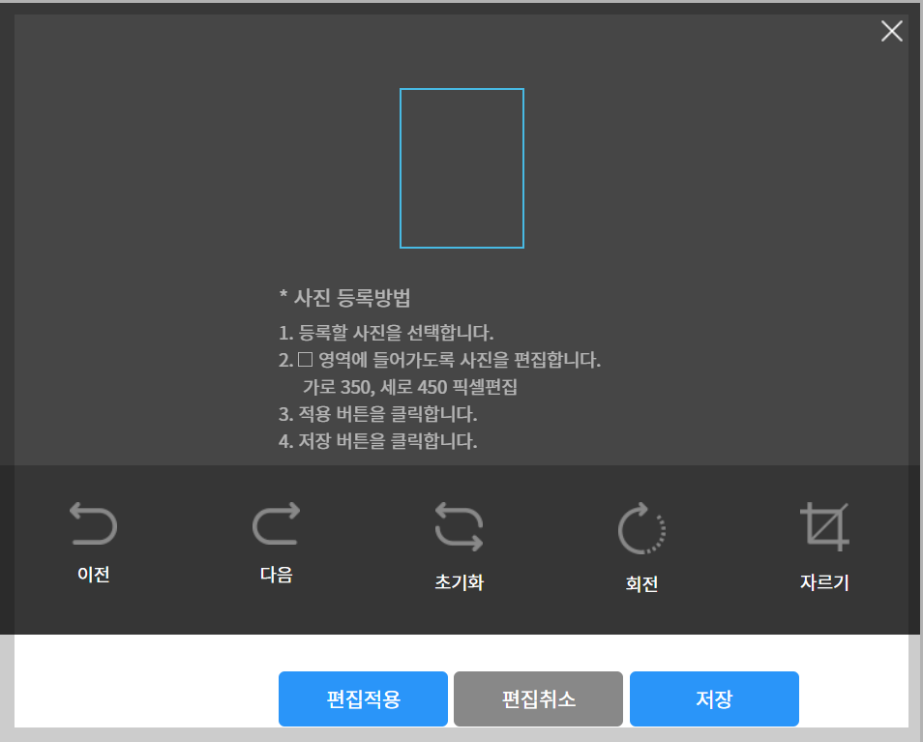This screenshot has width=923, height=742.
Task: Click inside the blue photo guide rectangle
Action: 461,168
